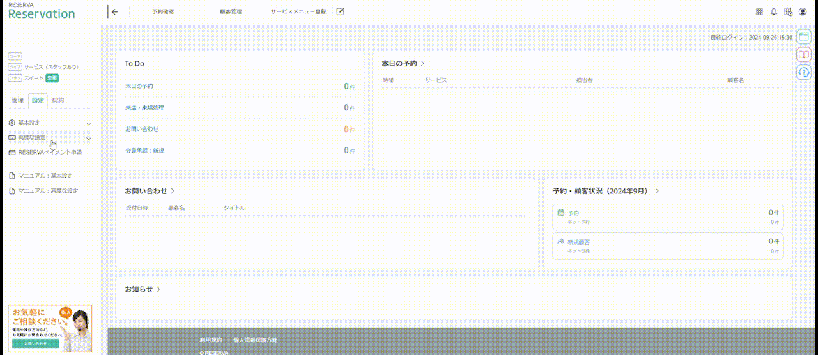The image size is (818, 355).
Task: Click the calendar icon in 予約 card
Action: click(561, 213)
